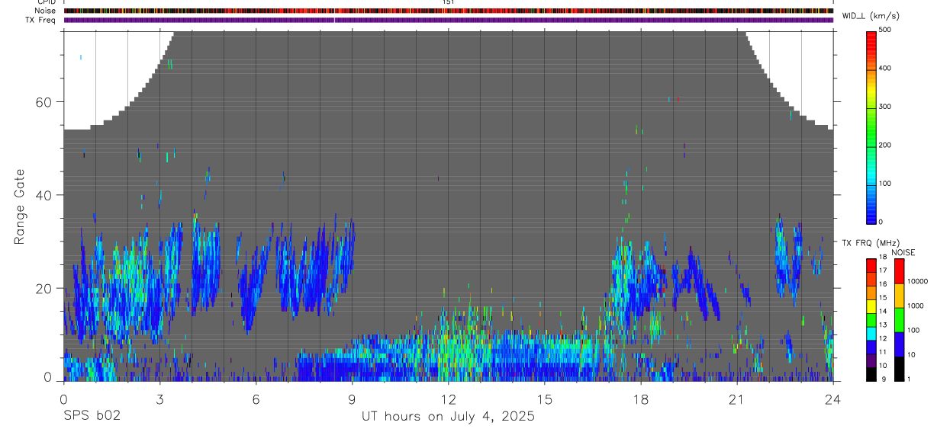Click the '10000' label on NOISE legend
This screenshot has height=432, width=937.
[x=918, y=282]
